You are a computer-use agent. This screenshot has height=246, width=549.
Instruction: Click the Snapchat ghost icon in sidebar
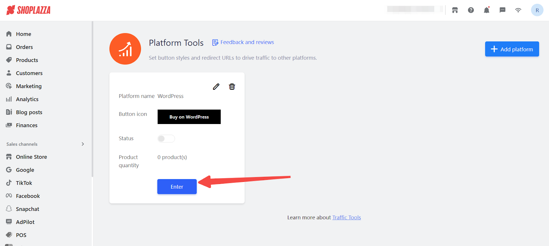(9, 209)
